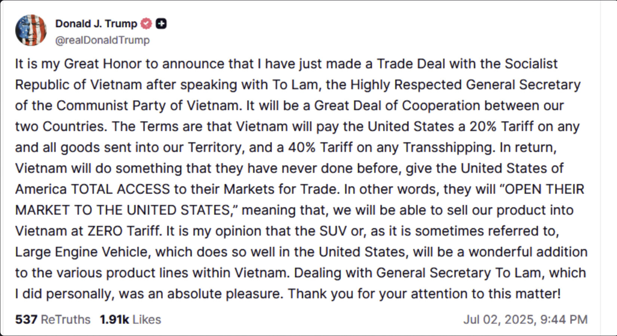The width and height of the screenshot is (617, 336).
Task: Click the "TOTAL ACCESS" phrase in the post
Action: coord(120,189)
